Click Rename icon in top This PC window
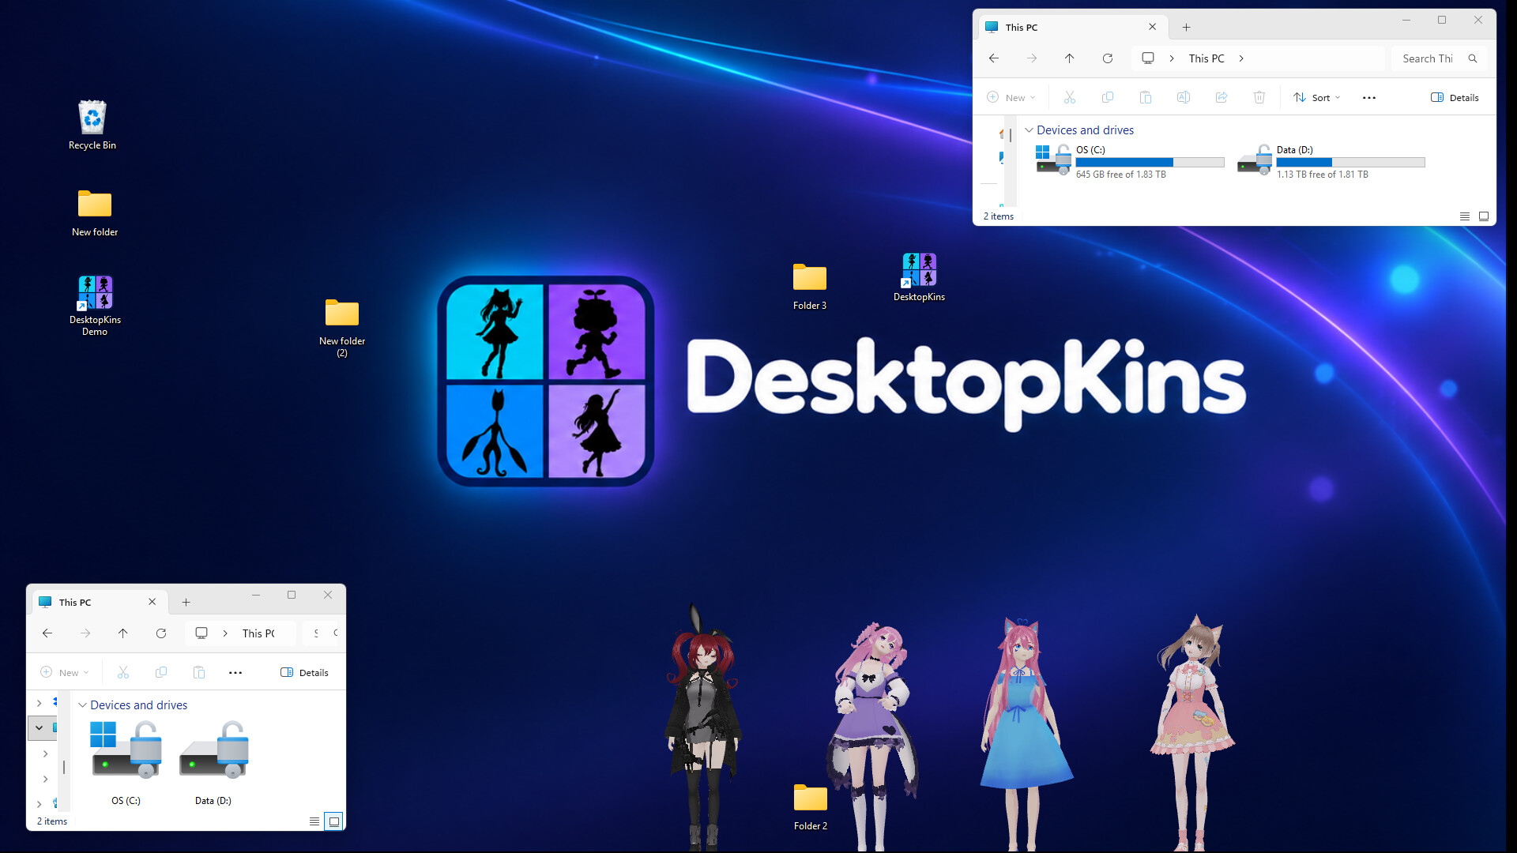The width and height of the screenshot is (1517, 853). click(x=1184, y=97)
